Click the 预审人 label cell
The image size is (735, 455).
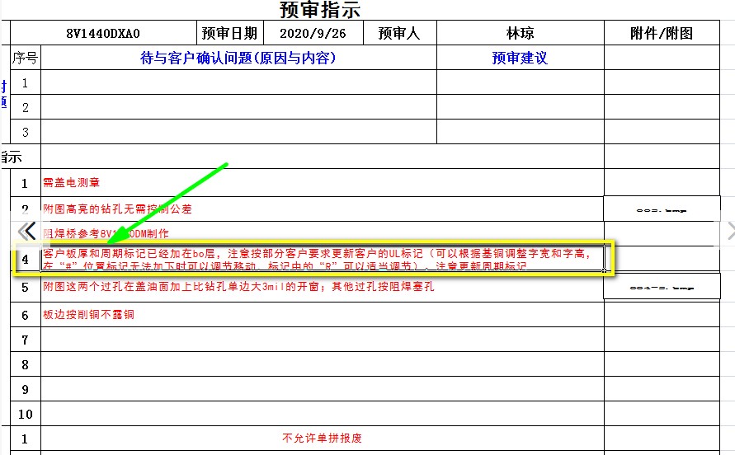400,33
